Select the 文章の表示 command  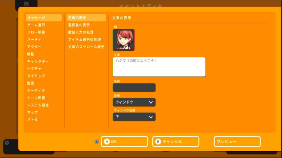point(86,18)
